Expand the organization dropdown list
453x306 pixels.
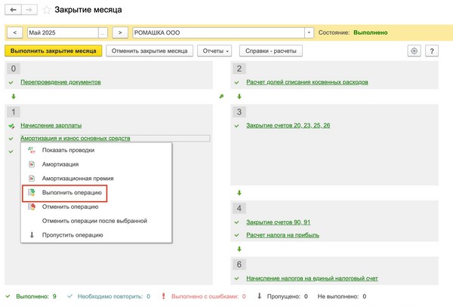[309, 33]
